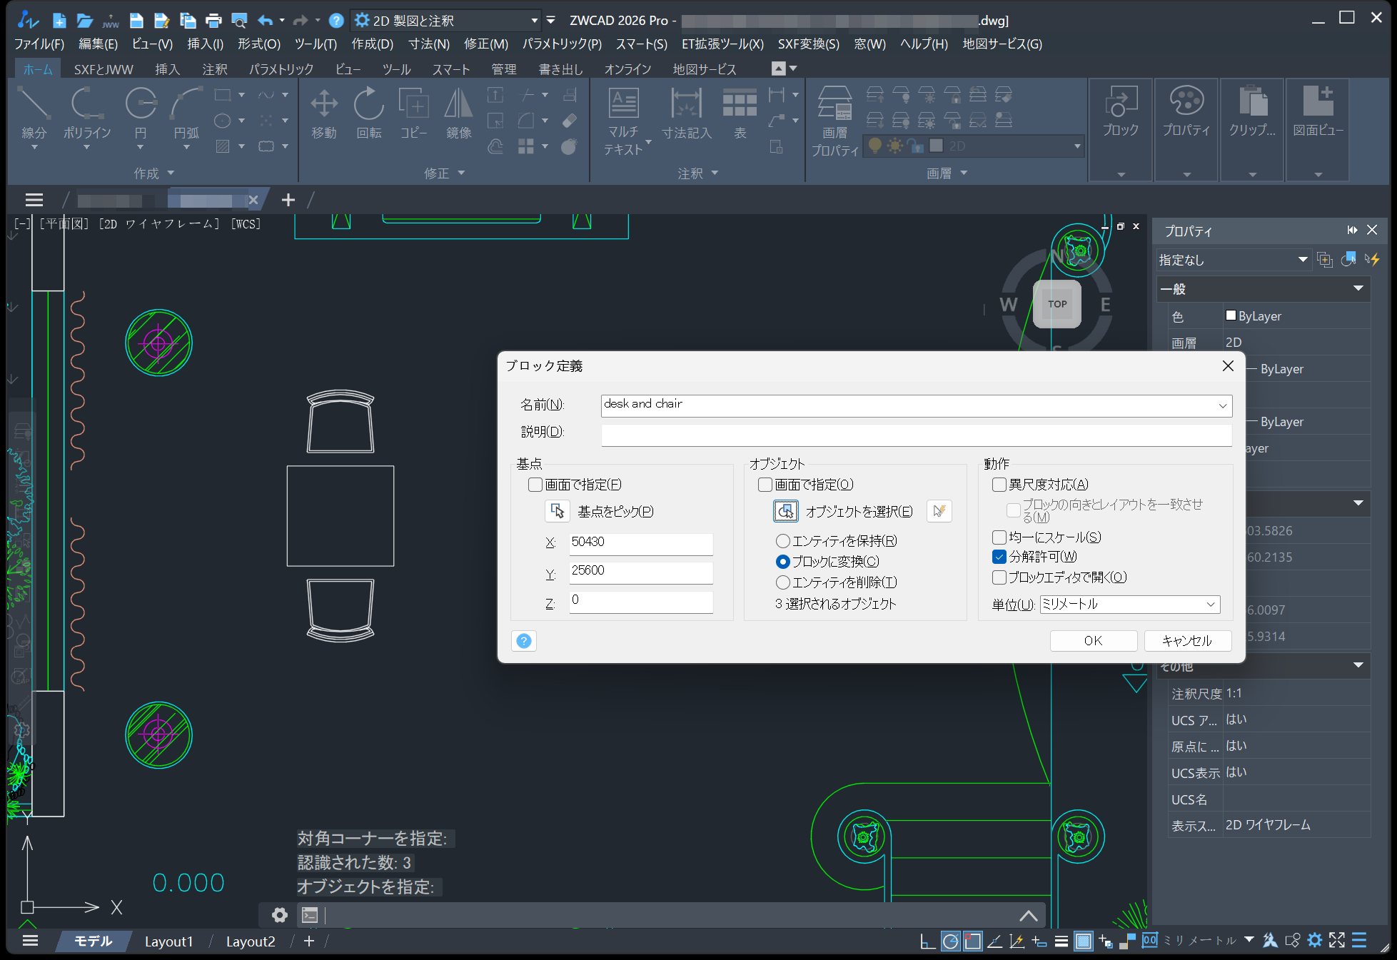Image resolution: width=1397 pixels, height=960 pixels.
Task: Click OK in Block definition dialog
Action: click(1094, 641)
